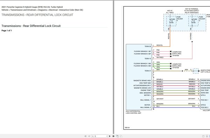Click the Diagrams breadcrumb link
This screenshot has width=210, height=138.
(42, 10)
